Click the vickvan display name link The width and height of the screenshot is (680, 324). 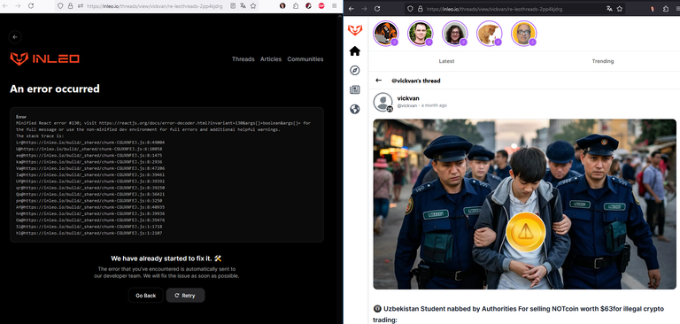(x=408, y=98)
